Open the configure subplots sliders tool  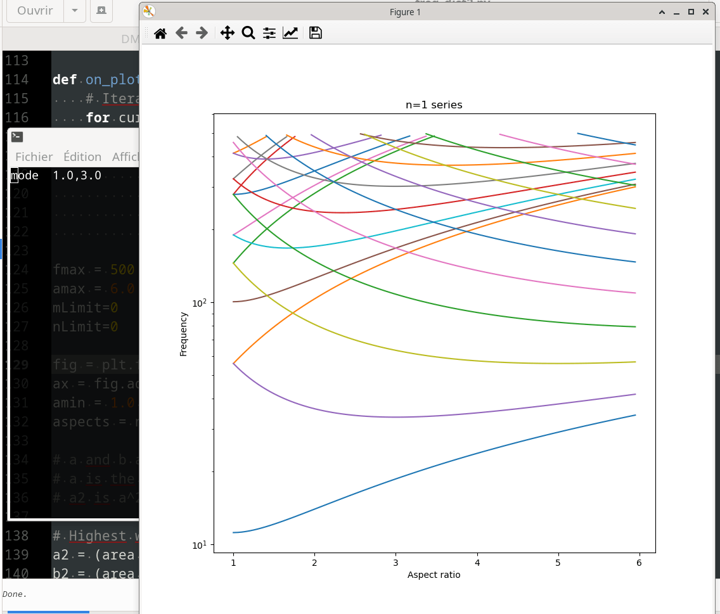(x=269, y=33)
